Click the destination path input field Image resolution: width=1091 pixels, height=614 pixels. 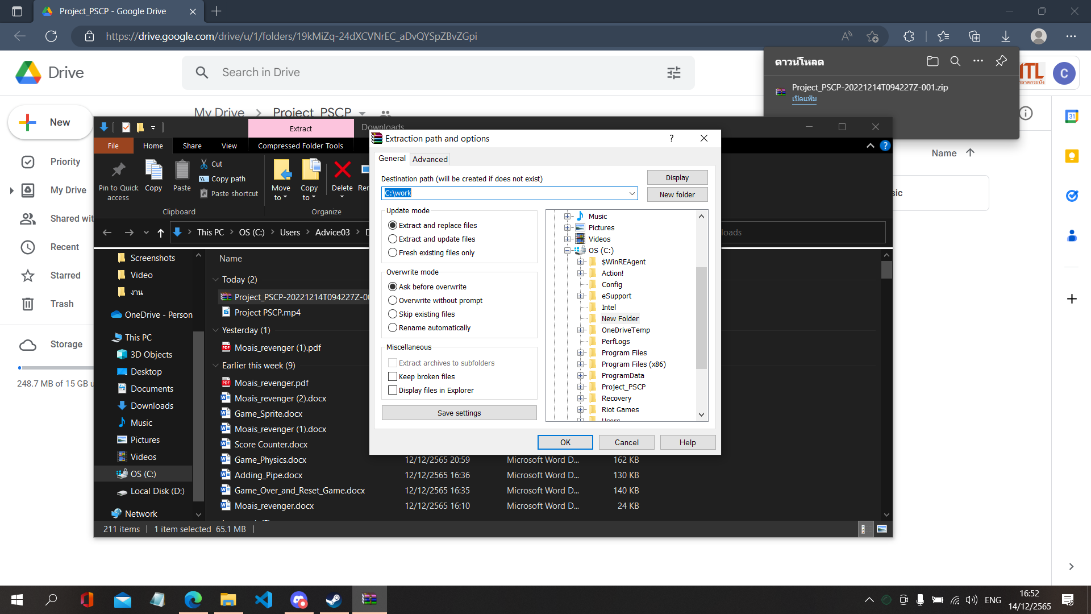[505, 193]
